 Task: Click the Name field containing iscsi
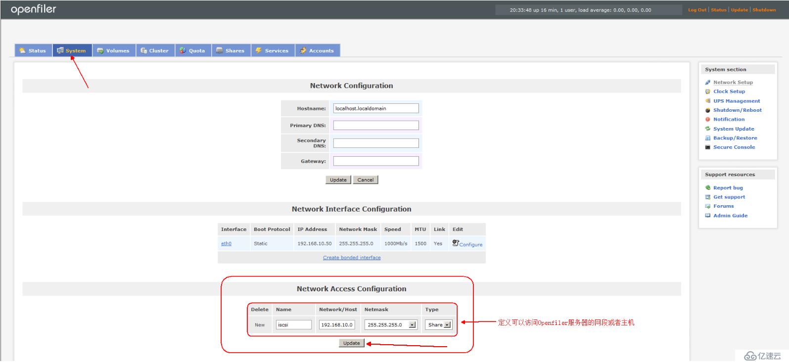tap(294, 325)
